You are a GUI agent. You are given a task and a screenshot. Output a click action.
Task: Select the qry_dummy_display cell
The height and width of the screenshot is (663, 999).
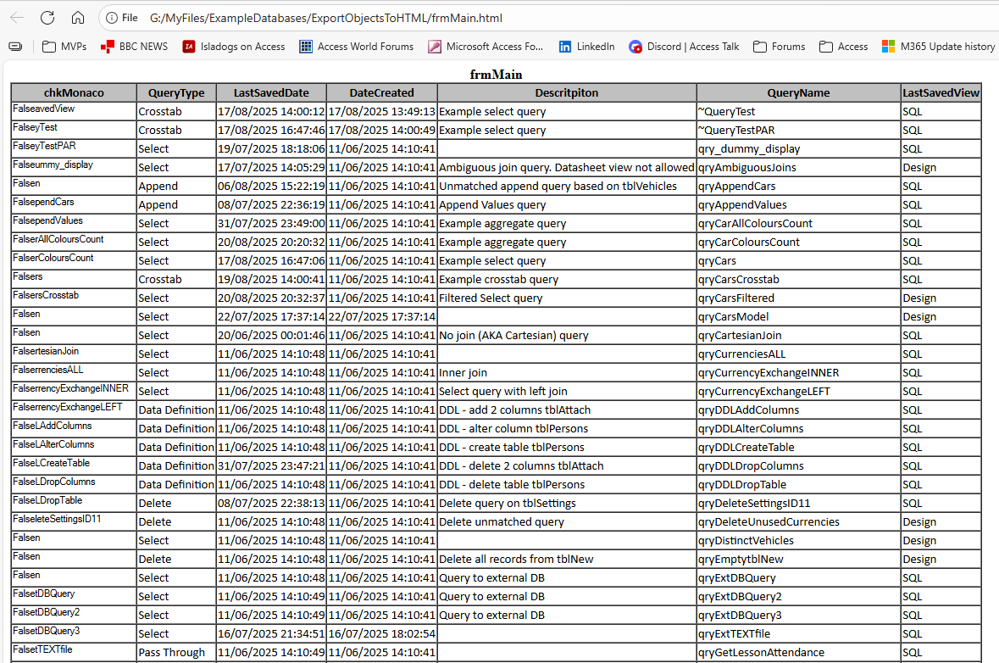pos(798,148)
